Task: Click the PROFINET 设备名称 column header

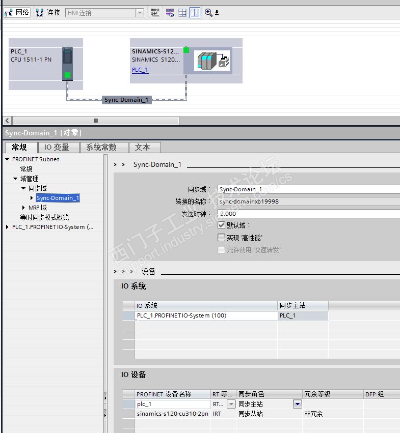Action: click(x=173, y=394)
